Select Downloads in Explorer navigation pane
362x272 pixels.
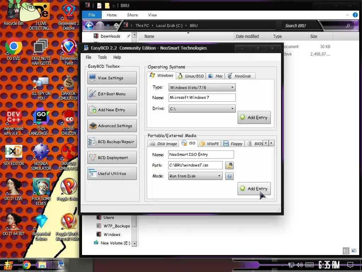point(110,36)
